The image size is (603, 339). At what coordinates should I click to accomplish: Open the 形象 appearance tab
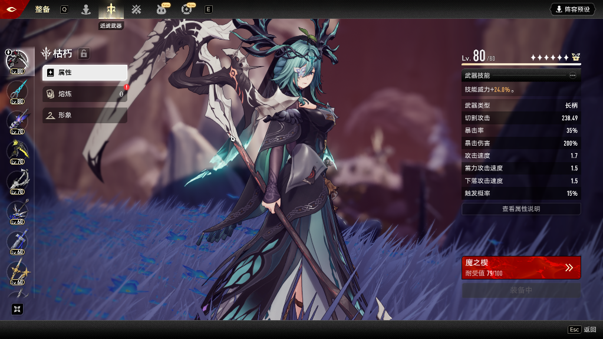point(84,115)
